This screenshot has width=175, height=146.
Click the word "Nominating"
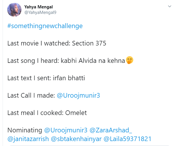pos(25,130)
